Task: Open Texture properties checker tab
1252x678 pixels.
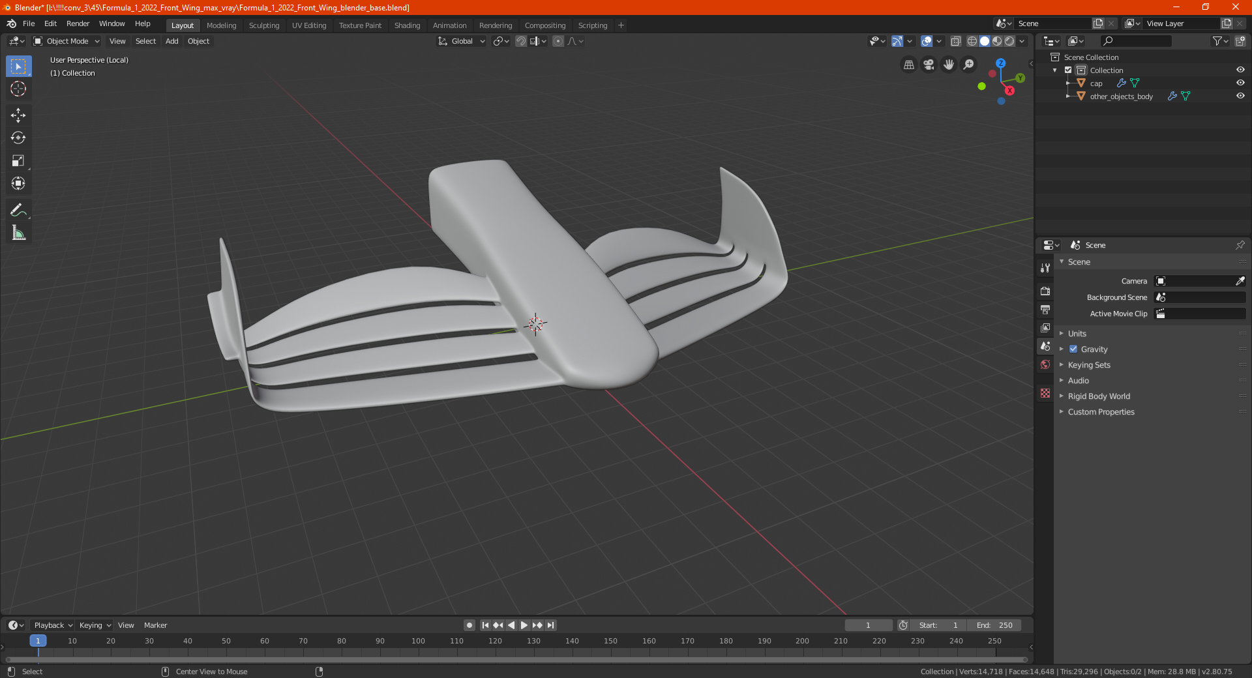Action: point(1045,393)
